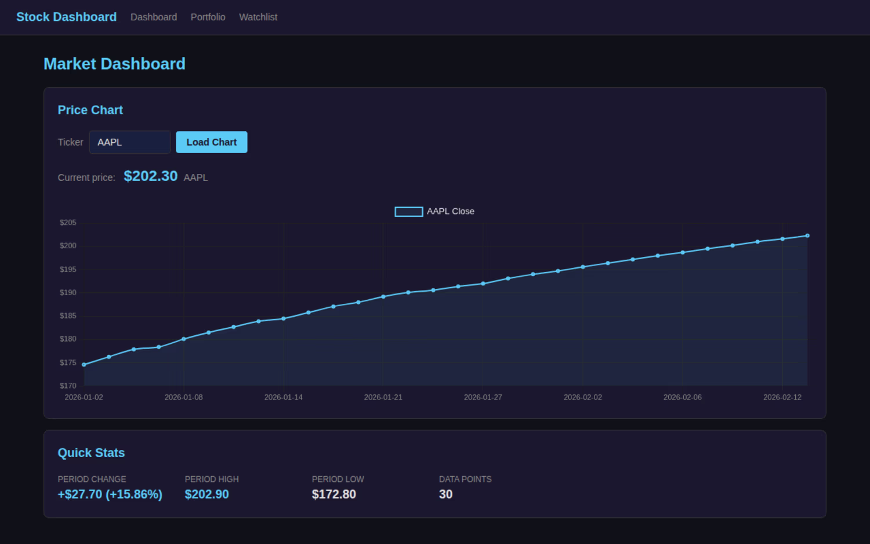This screenshot has height=544, width=870.
Task: Click the chart point for 2026-01-14
Action: [284, 318]
